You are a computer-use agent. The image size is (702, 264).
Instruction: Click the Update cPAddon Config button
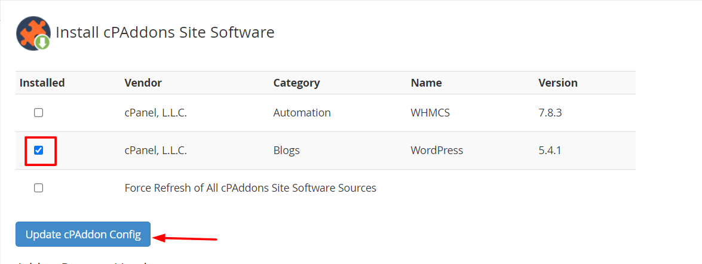83,234
